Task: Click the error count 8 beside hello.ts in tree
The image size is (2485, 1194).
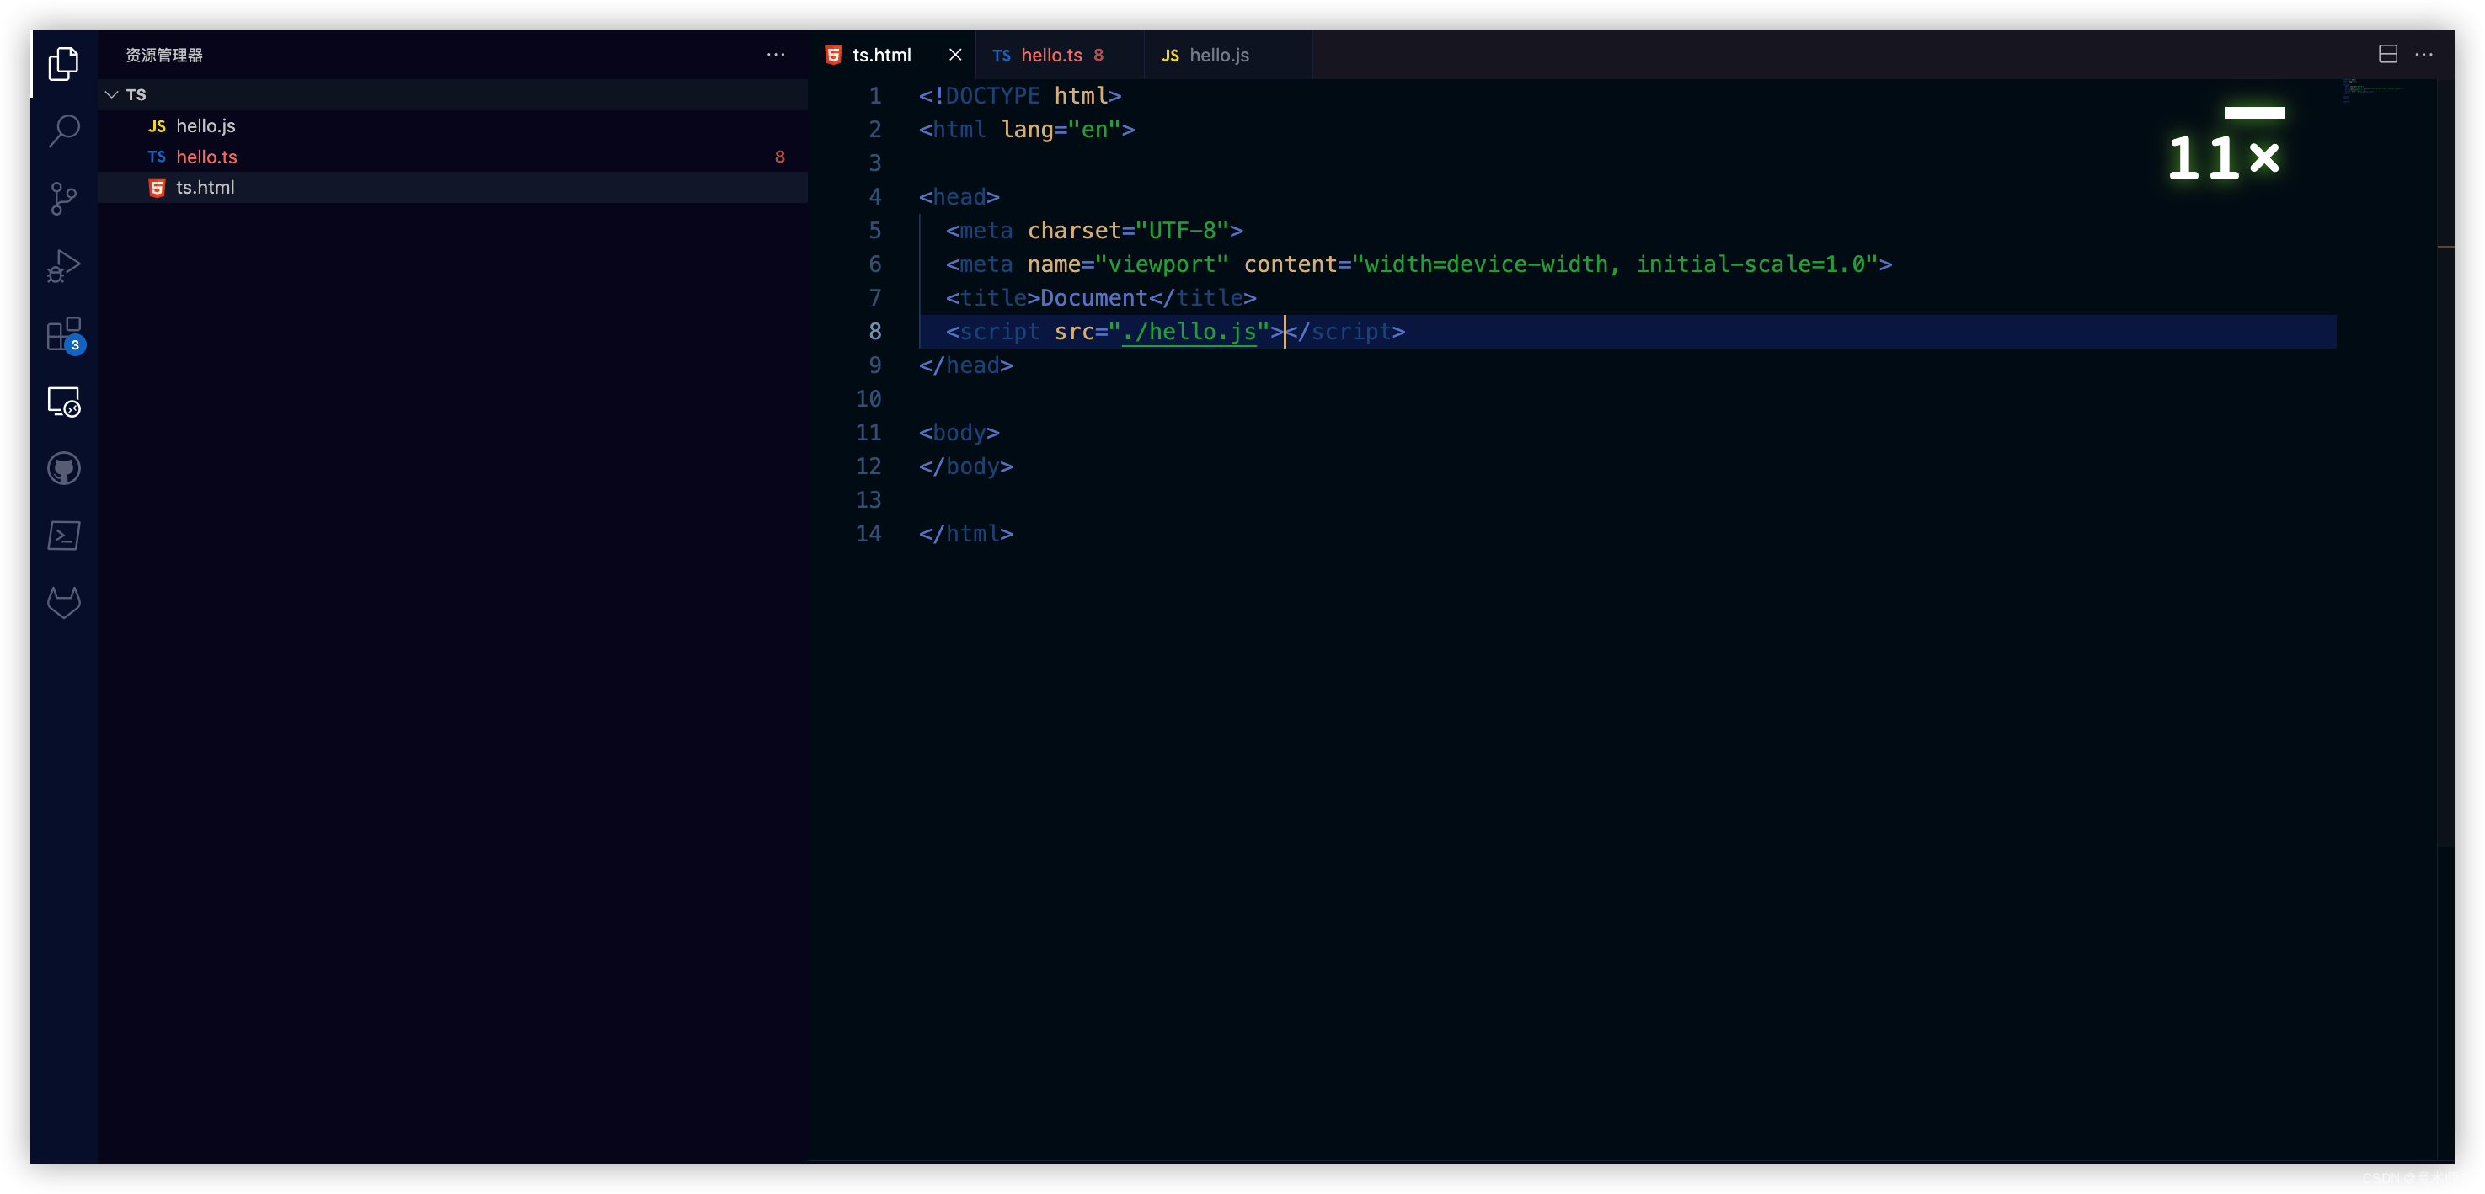Action: pyautogui.click(x=779, y=157)
